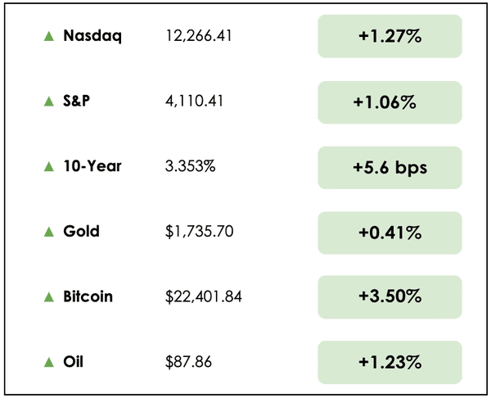
Task: Open the Bitcoin label
Action: (90, 296)
